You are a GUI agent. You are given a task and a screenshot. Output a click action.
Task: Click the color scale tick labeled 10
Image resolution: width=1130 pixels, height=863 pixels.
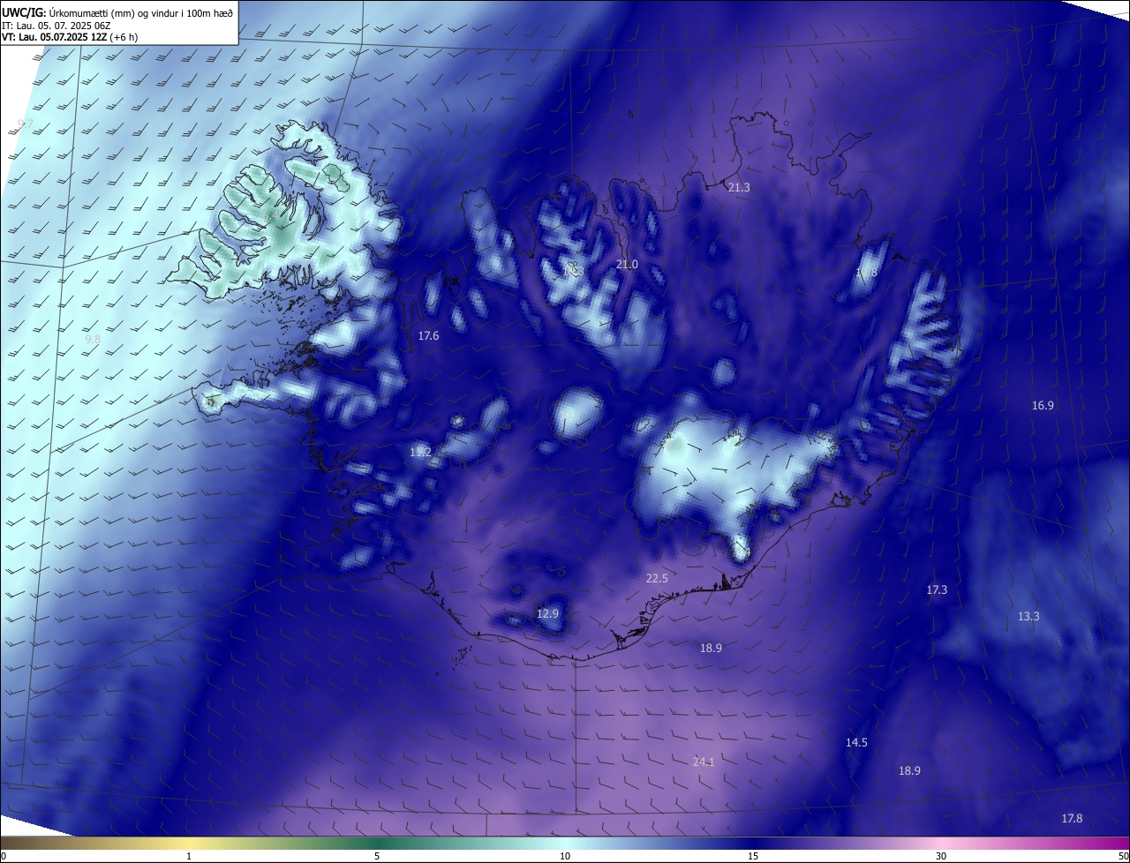(x=565, y=857)
